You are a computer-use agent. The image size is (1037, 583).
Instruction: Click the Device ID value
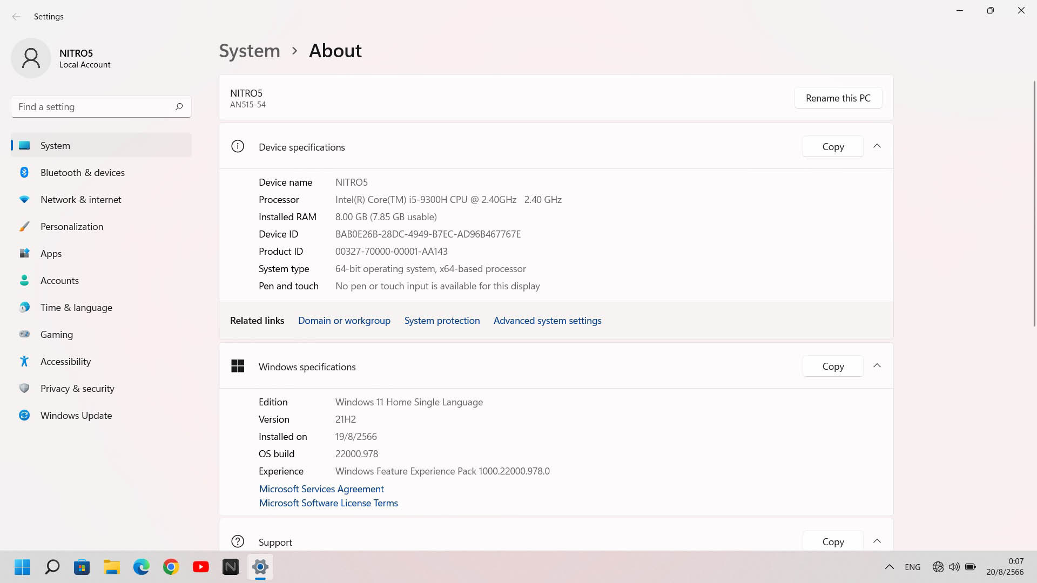tap(428, 234)
